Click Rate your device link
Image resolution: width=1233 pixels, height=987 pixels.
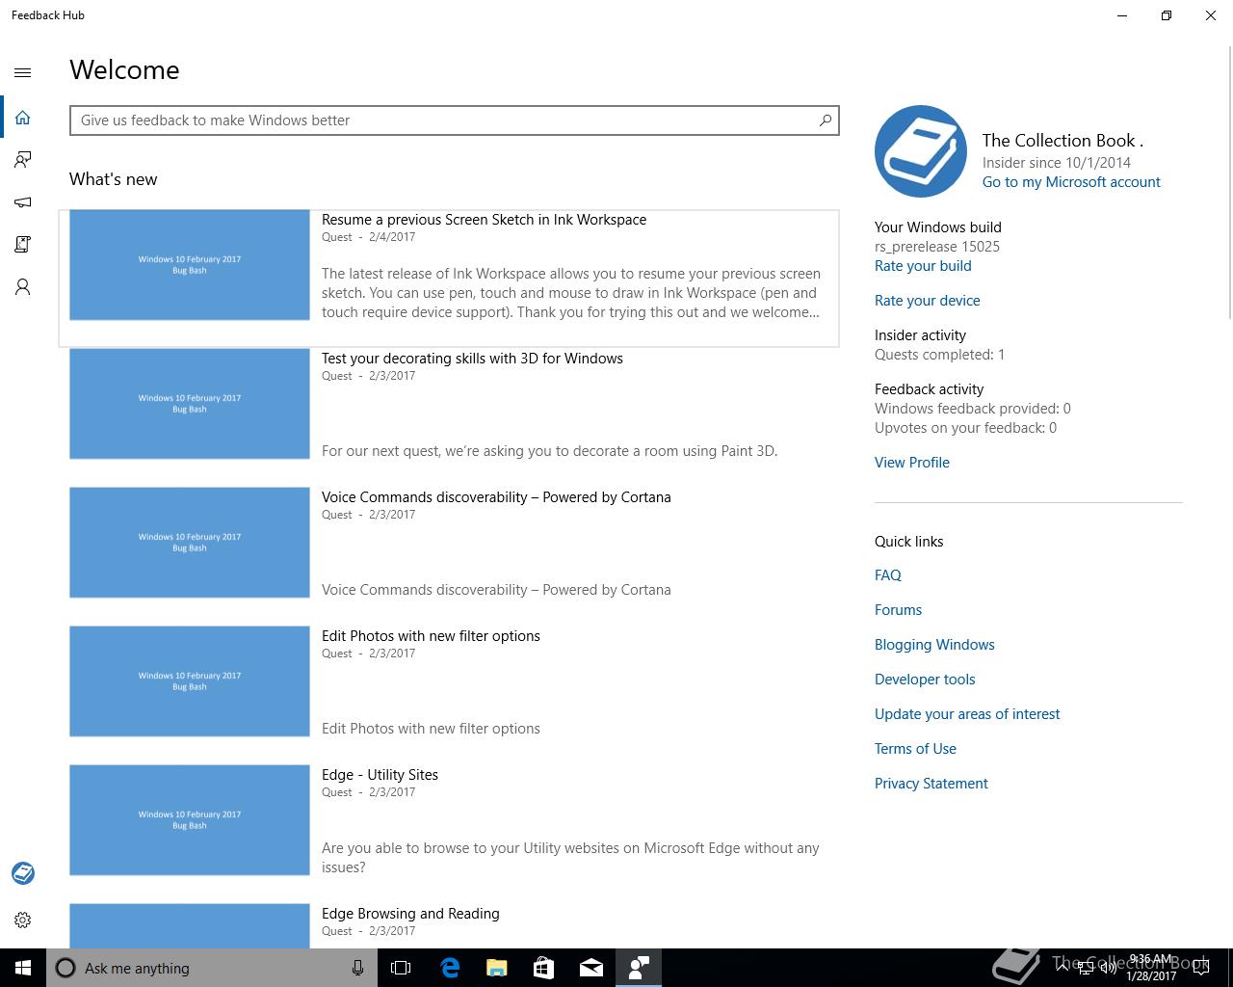click(x=928, y=301)
